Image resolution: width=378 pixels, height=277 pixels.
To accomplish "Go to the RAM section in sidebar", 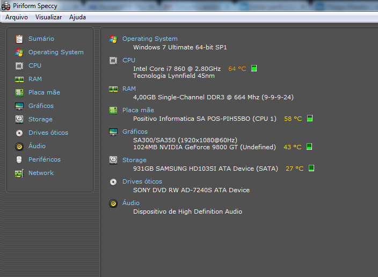I will tap(35, 79).
